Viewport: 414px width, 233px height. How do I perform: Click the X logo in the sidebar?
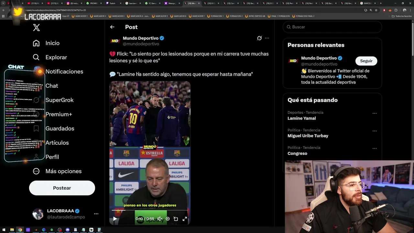tap(36, 28)
